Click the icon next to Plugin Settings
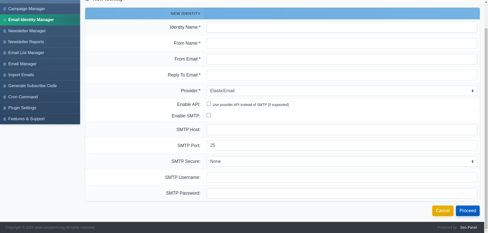This screenshot has width=488, height=233. coord(5,108)
